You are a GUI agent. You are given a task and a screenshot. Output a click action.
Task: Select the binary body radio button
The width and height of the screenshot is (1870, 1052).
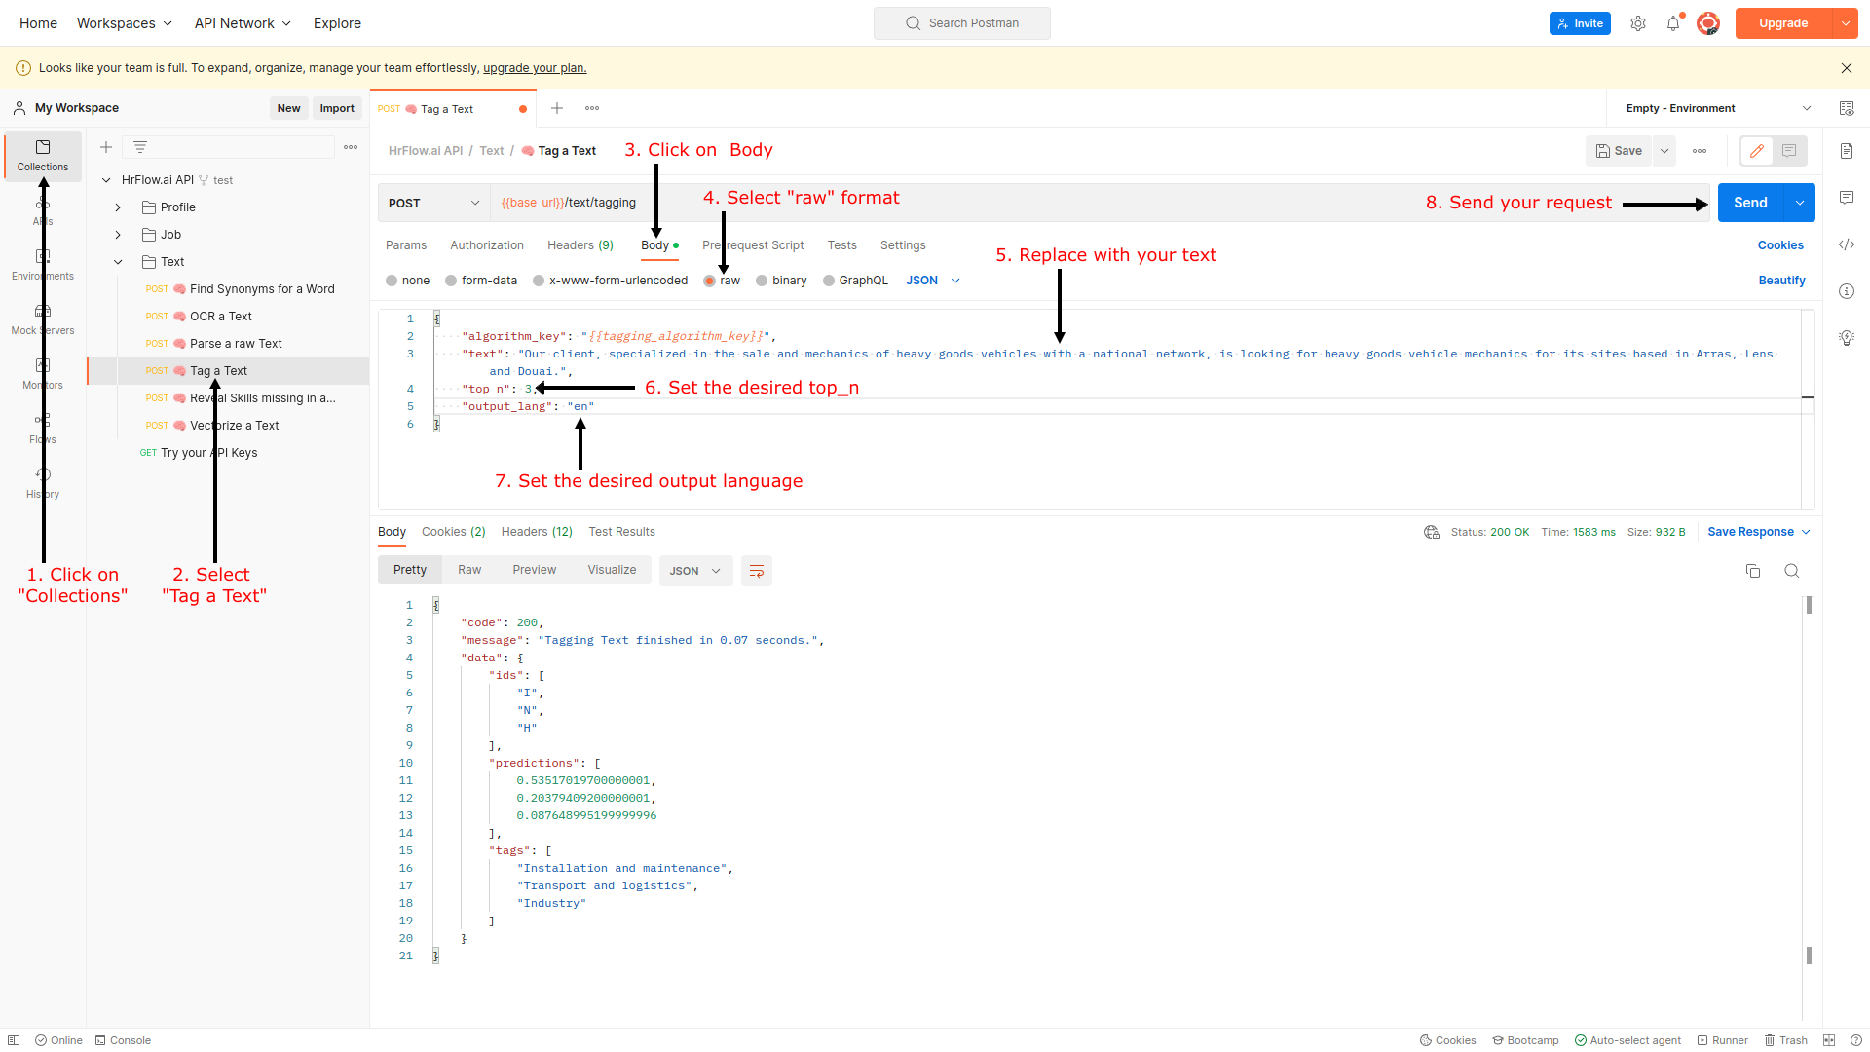[x=762, y=281]
